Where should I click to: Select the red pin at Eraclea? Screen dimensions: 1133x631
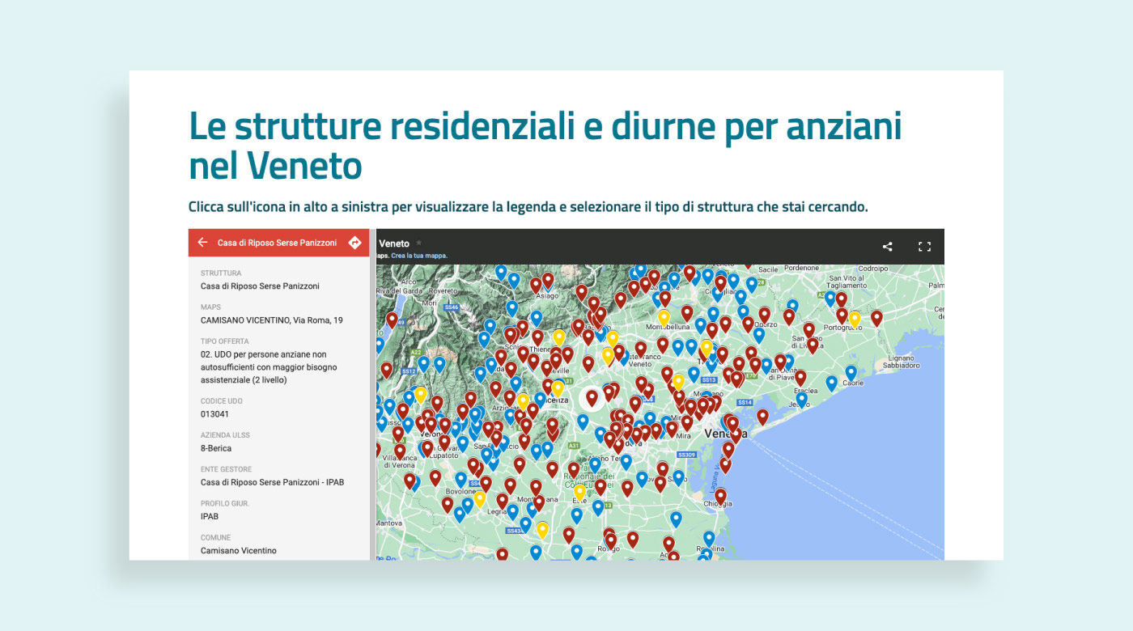[800, 377]
